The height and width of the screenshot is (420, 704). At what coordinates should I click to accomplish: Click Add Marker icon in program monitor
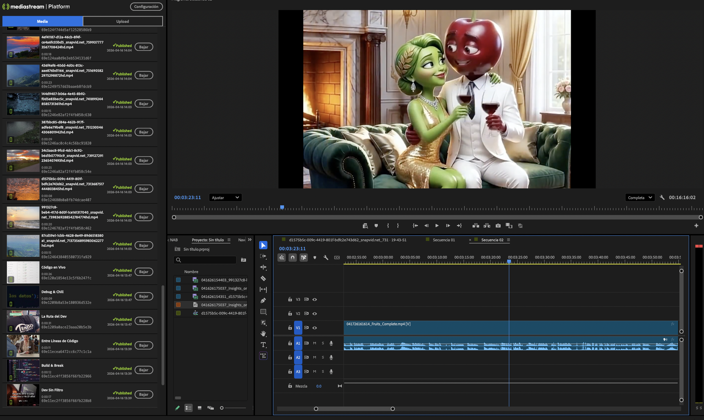tap(376, 226)
